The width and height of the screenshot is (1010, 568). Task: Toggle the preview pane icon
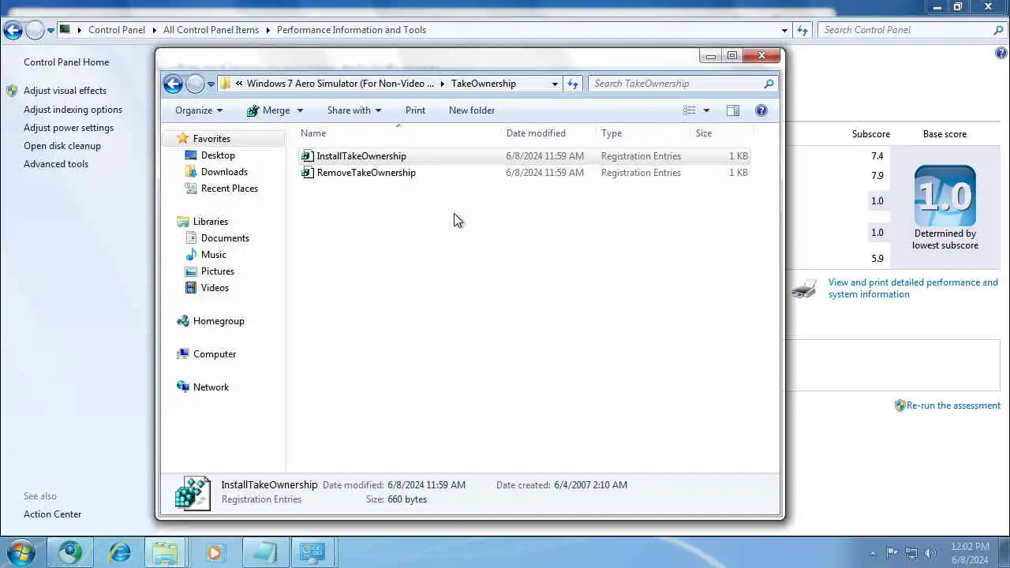733,110
